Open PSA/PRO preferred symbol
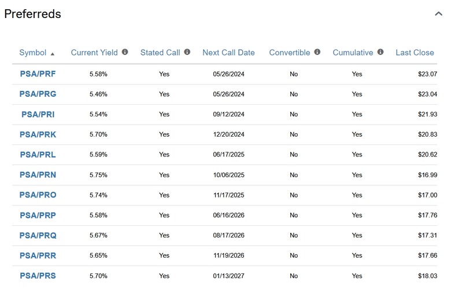The image size is (451, 289). click(x=38, y=195)
